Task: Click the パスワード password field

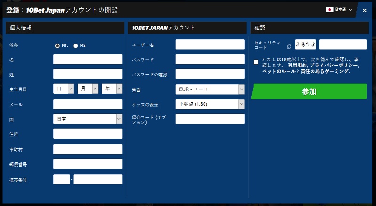Action: [x=210, y=59]
